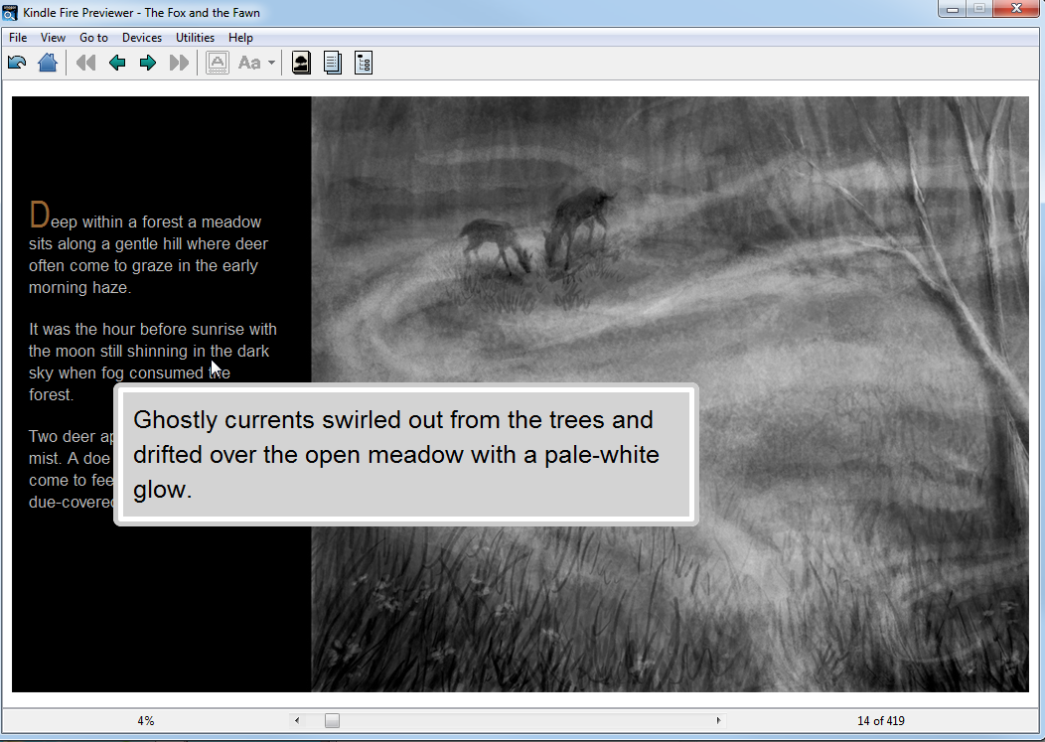This screenshot has width=1045, height=742.
Task: Open the Devices menu
Action: pos(142,38)
